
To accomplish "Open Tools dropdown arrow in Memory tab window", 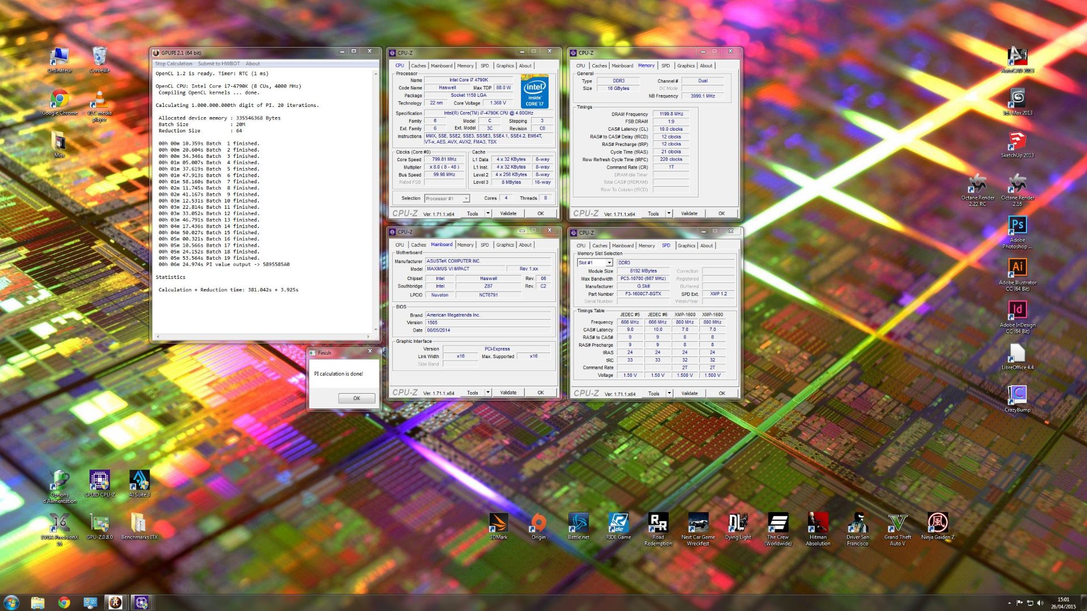I will (x=669, y=214).
